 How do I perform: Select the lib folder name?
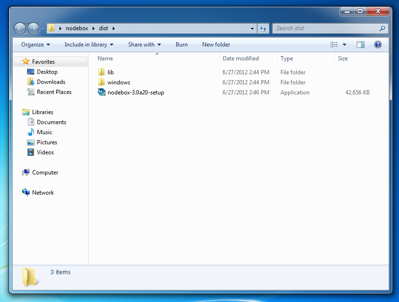tap(110, 72)
